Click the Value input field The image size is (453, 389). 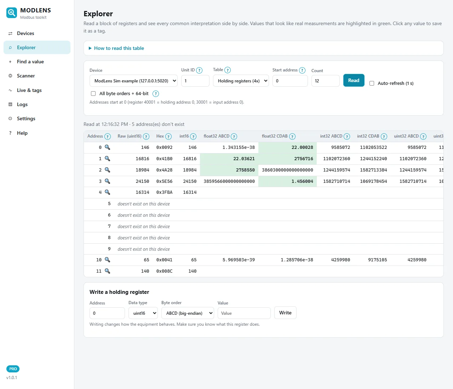pos(244,313)
